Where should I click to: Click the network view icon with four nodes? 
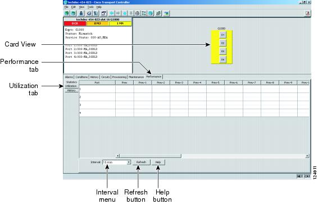pos(144,13)
